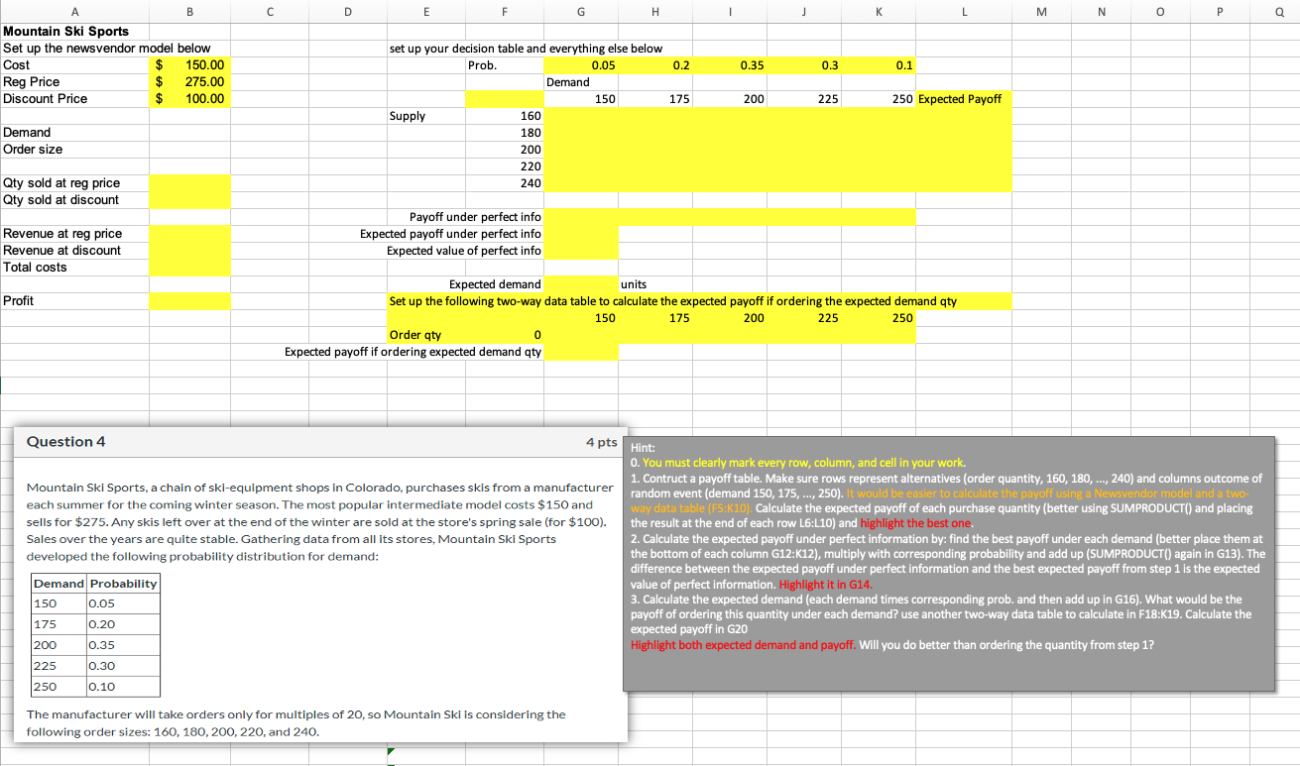Select the 'Order qty' label cell
This screenshot has width=1300, height=766.
425,335
